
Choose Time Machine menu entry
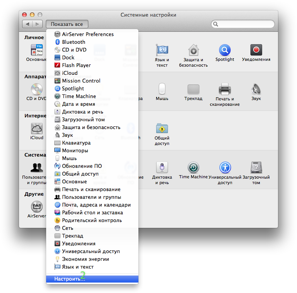click(x=92, y=97)
